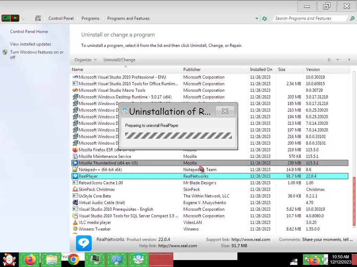Select Virtual Audio Cable (trial) icon
Image resolution: width=357 pixels, height=267 pixels.
(x=75, y=202)
